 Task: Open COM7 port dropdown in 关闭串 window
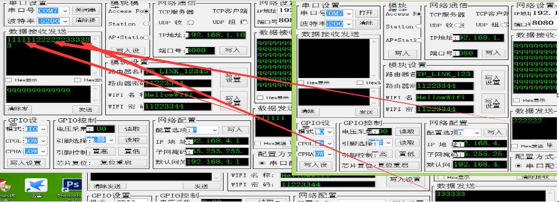click(x=53, y=11)
